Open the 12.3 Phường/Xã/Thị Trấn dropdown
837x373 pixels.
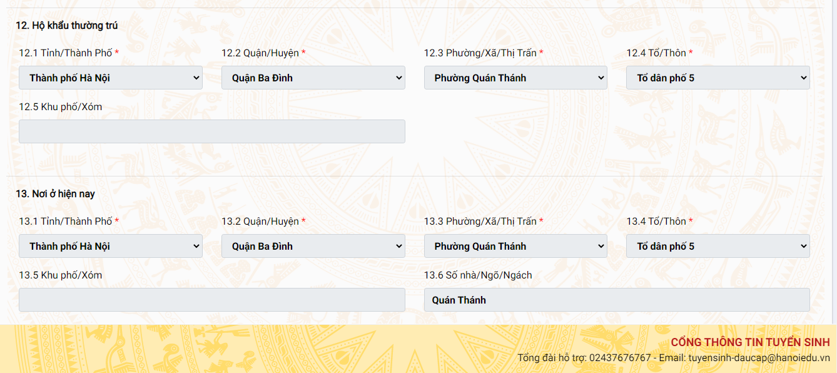pos(515,78)
